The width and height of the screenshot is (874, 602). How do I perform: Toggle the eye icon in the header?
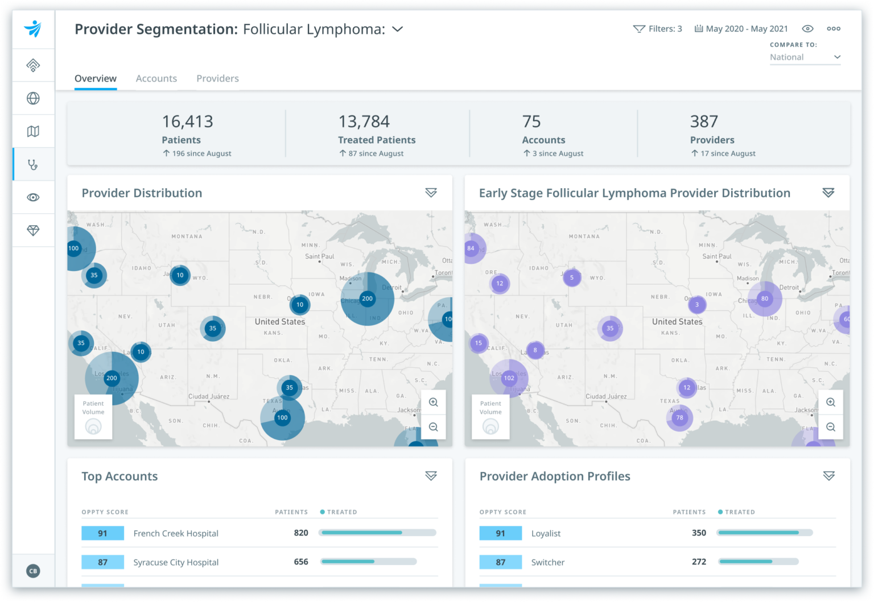pyautogui.click(x=809, y=28)
